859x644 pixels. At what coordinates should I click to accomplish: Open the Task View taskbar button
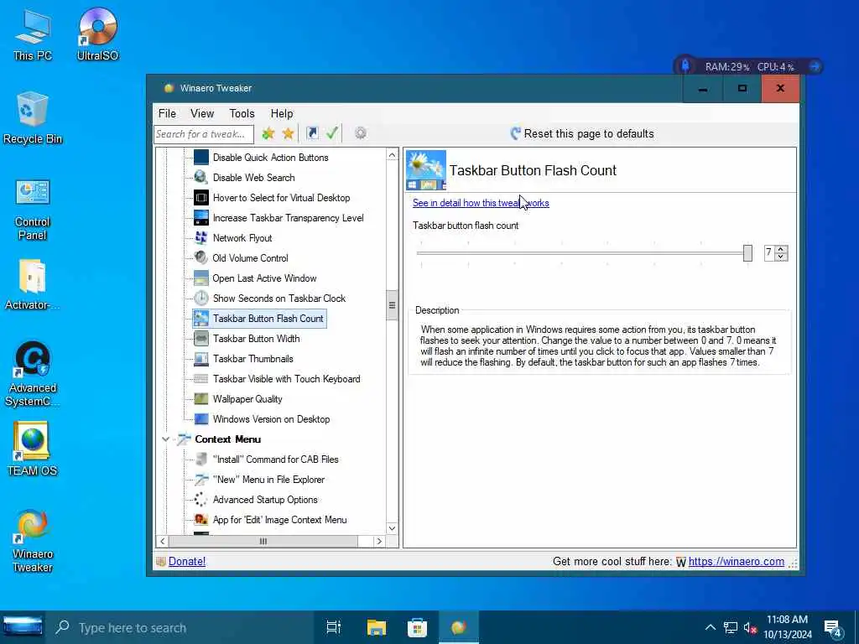334,627
